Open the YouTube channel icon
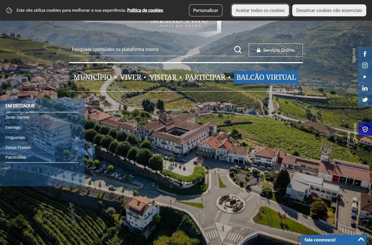 [x=365, y=77]
